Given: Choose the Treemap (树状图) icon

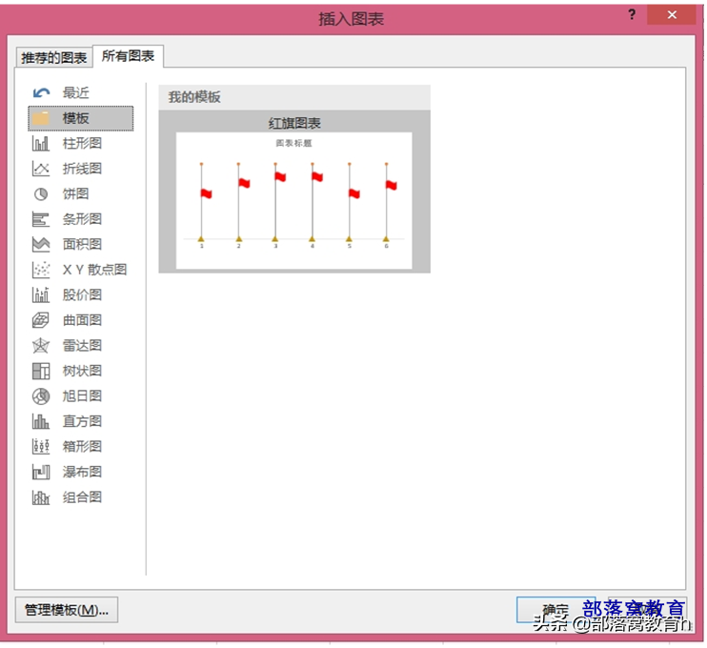Looking at the screenshot, I should pos(41,371).
